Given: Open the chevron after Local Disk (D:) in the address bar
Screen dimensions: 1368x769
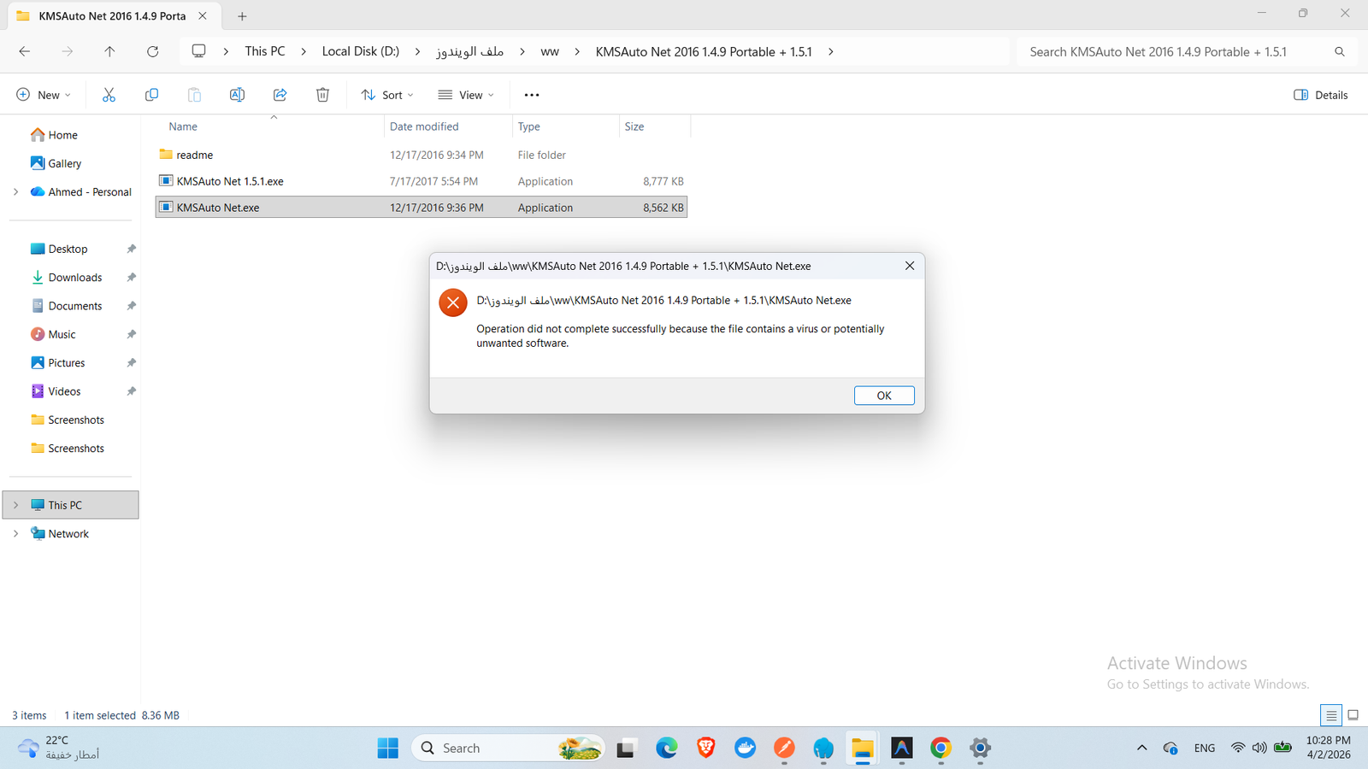Looking at the screenshot, I should click(417, 51).
